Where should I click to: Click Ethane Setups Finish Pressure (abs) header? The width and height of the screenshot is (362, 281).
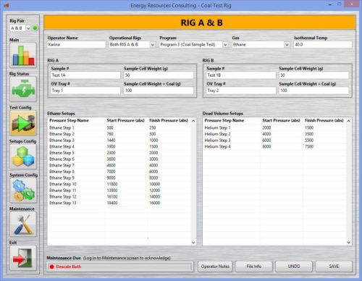point(169,120)
